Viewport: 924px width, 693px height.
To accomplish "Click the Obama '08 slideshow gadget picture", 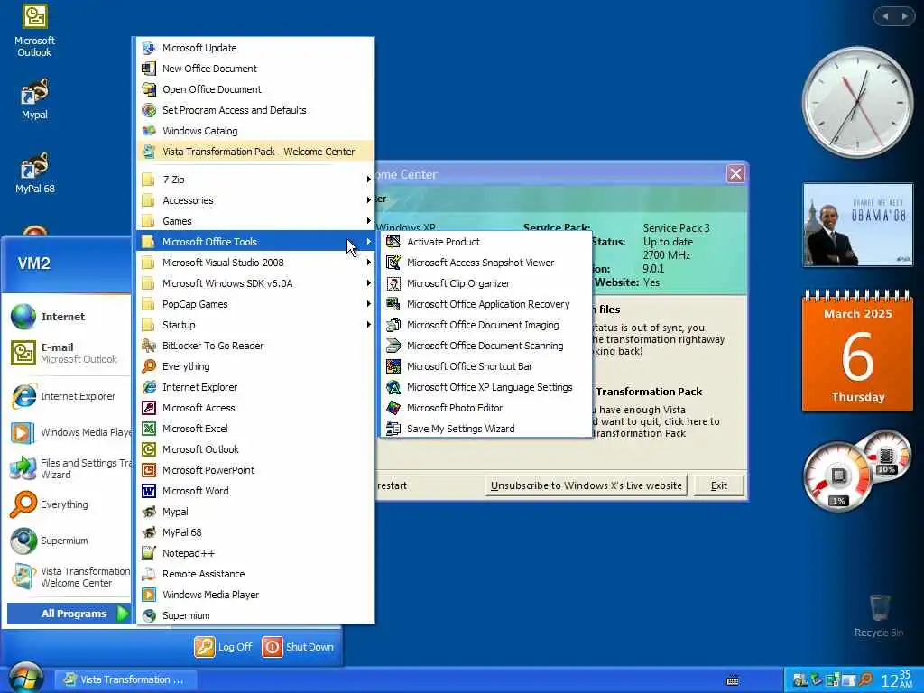I will click(x=857, y=225).
